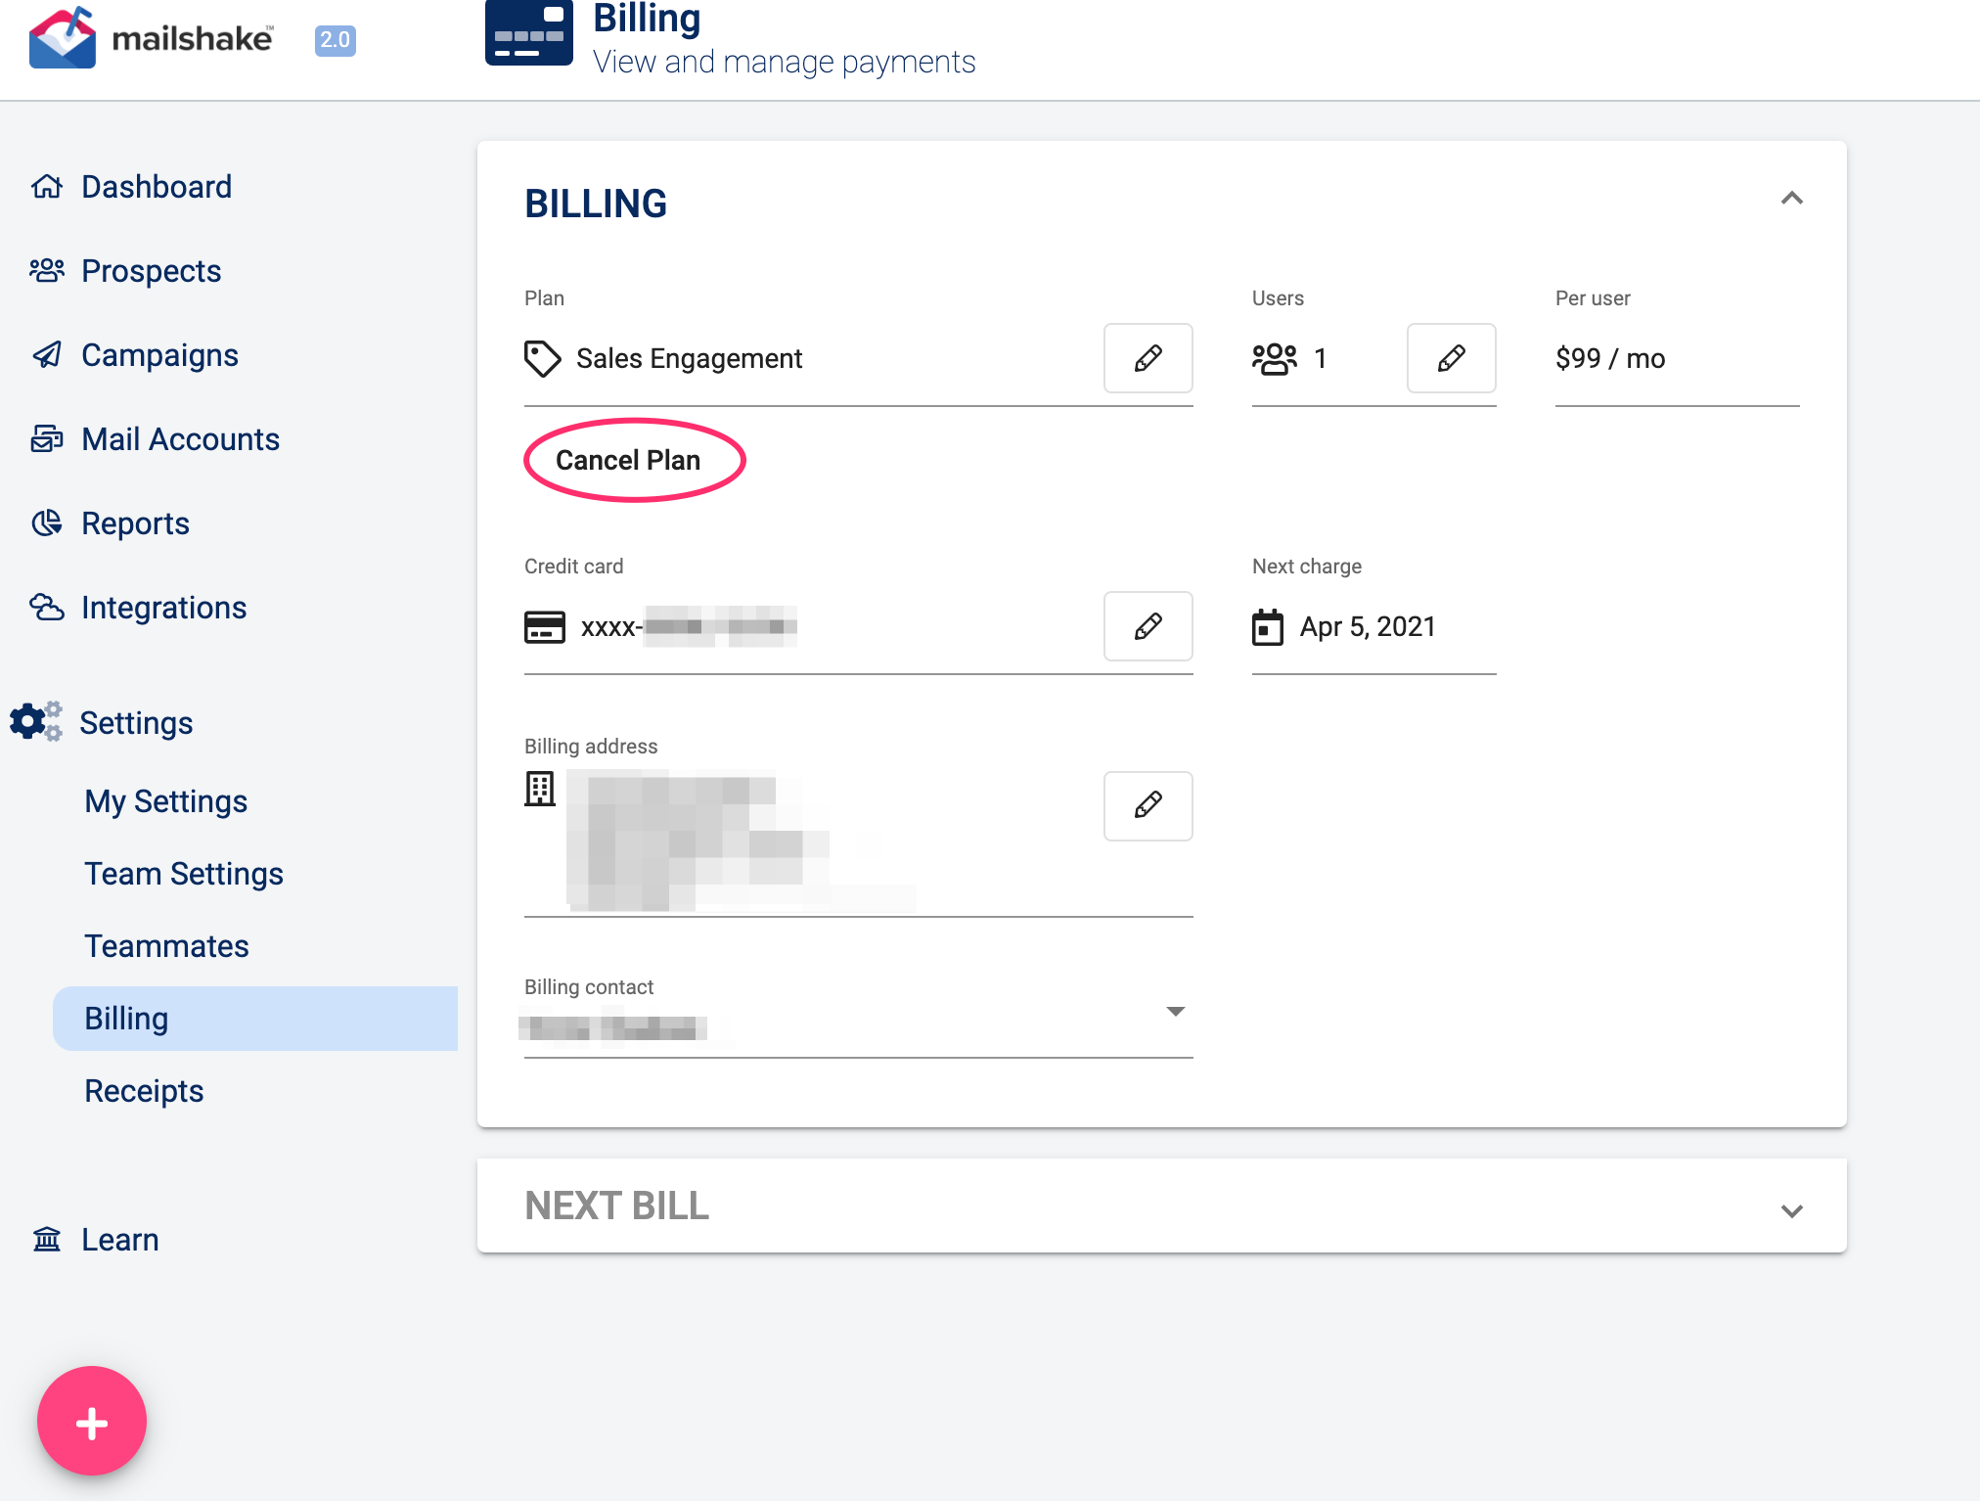Click the 2.0 version badge
This screenshot has width=1980, height=1501.
click(x=336, y=40)
